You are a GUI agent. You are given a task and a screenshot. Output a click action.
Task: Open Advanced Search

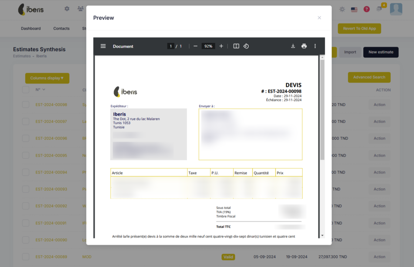tap(369, 77)
